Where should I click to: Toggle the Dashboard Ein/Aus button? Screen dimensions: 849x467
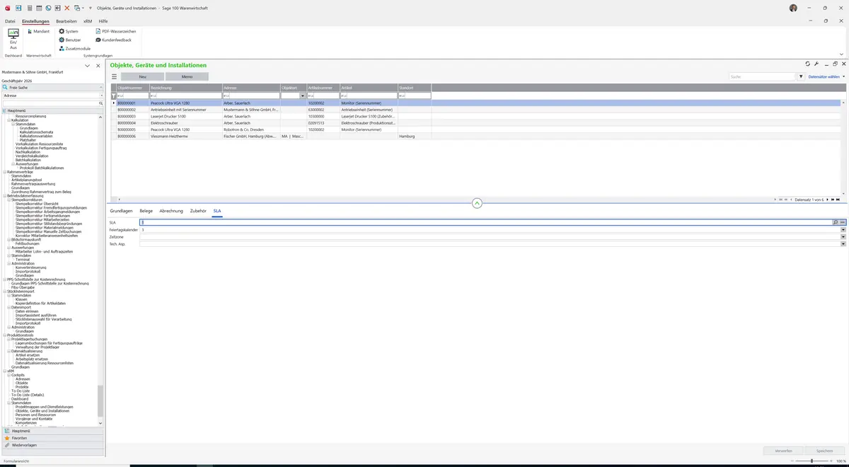tap(13, 40)
